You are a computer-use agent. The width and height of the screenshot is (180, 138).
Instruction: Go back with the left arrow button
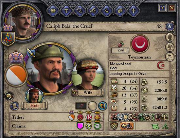[162, 8]
